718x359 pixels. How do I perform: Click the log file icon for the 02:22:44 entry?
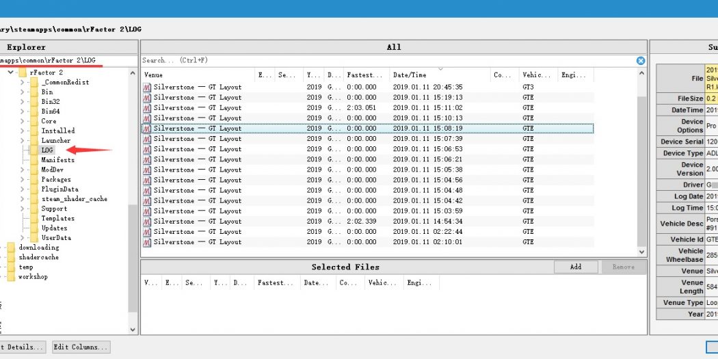coord(146,232)
